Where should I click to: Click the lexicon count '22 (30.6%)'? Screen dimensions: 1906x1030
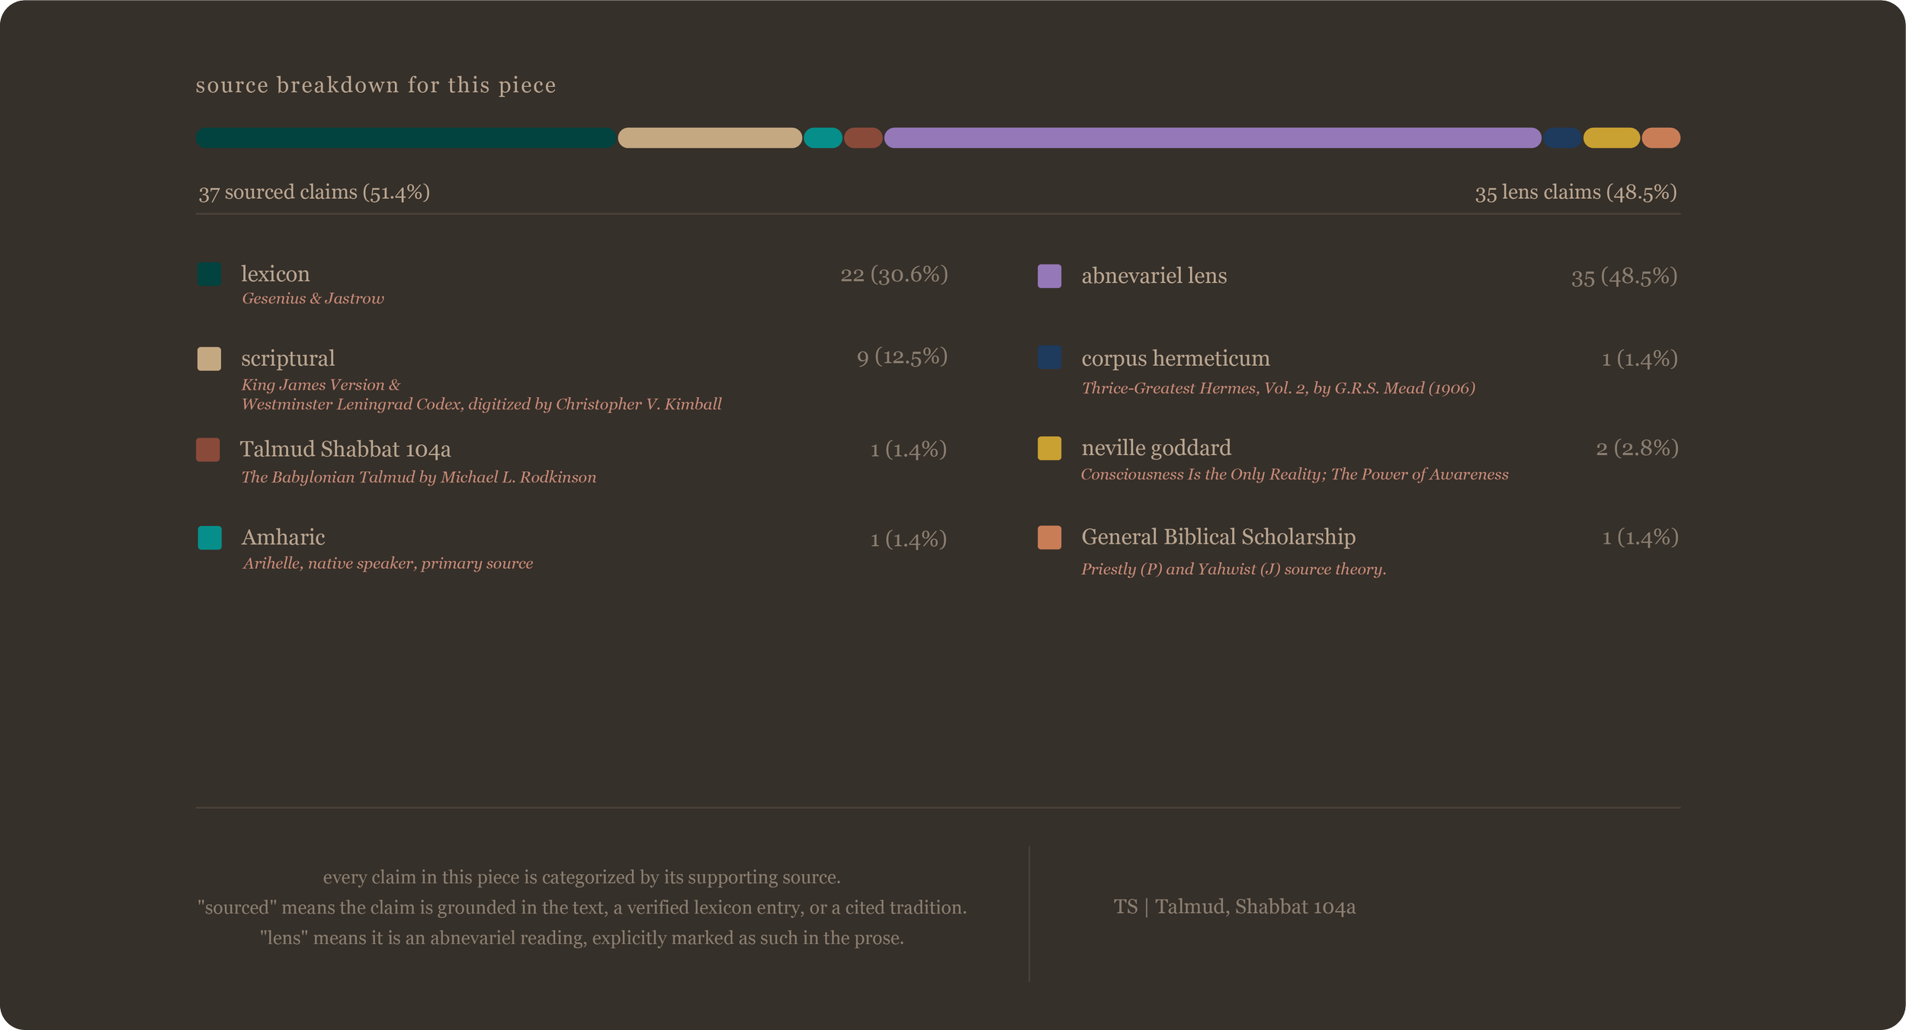pos(894,274)
